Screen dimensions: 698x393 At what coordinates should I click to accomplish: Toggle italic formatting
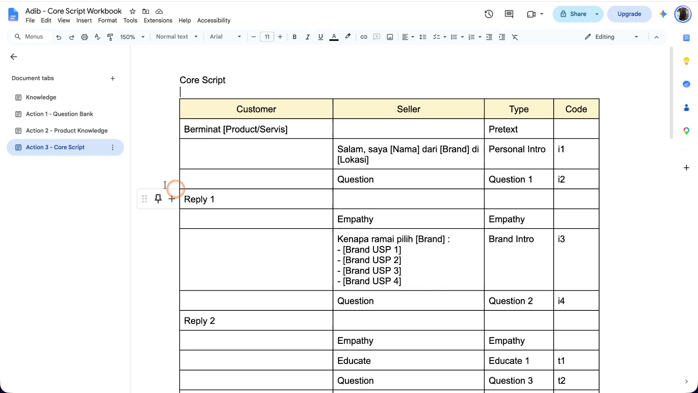point(308,37)
